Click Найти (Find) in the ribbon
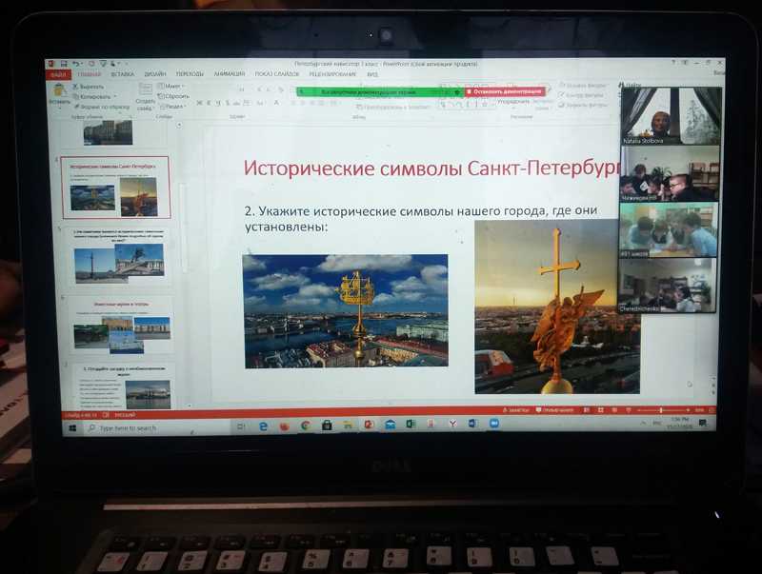This screenshot has width=762, height=574. pos(631,85)
